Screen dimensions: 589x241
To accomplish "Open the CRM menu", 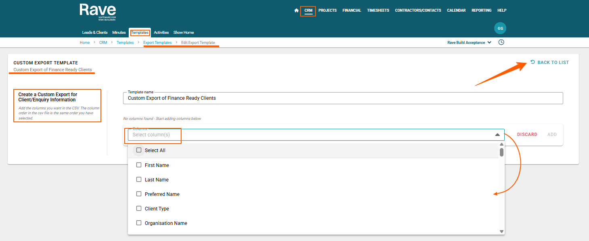I will (x=308, y=10).
